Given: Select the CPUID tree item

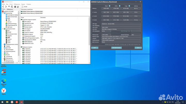Looking at the screenshot, I should [x=9, y=32].
